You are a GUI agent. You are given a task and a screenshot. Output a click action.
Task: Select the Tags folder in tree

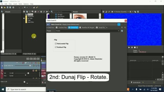click(x=29, y=20)
